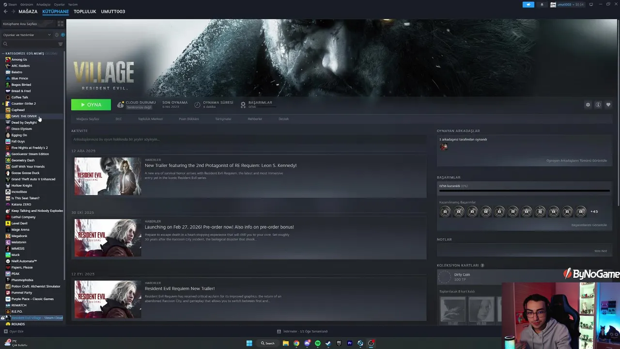Open the Arkadaşlar menu
This screenshot has width=620, height=349.
(x=43, y=4)
